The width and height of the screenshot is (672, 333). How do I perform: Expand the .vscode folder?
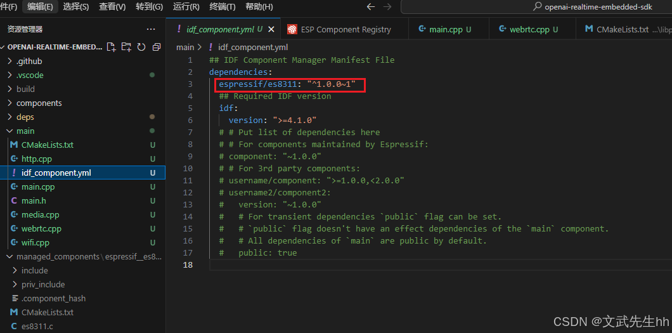(x=10, y=75)
